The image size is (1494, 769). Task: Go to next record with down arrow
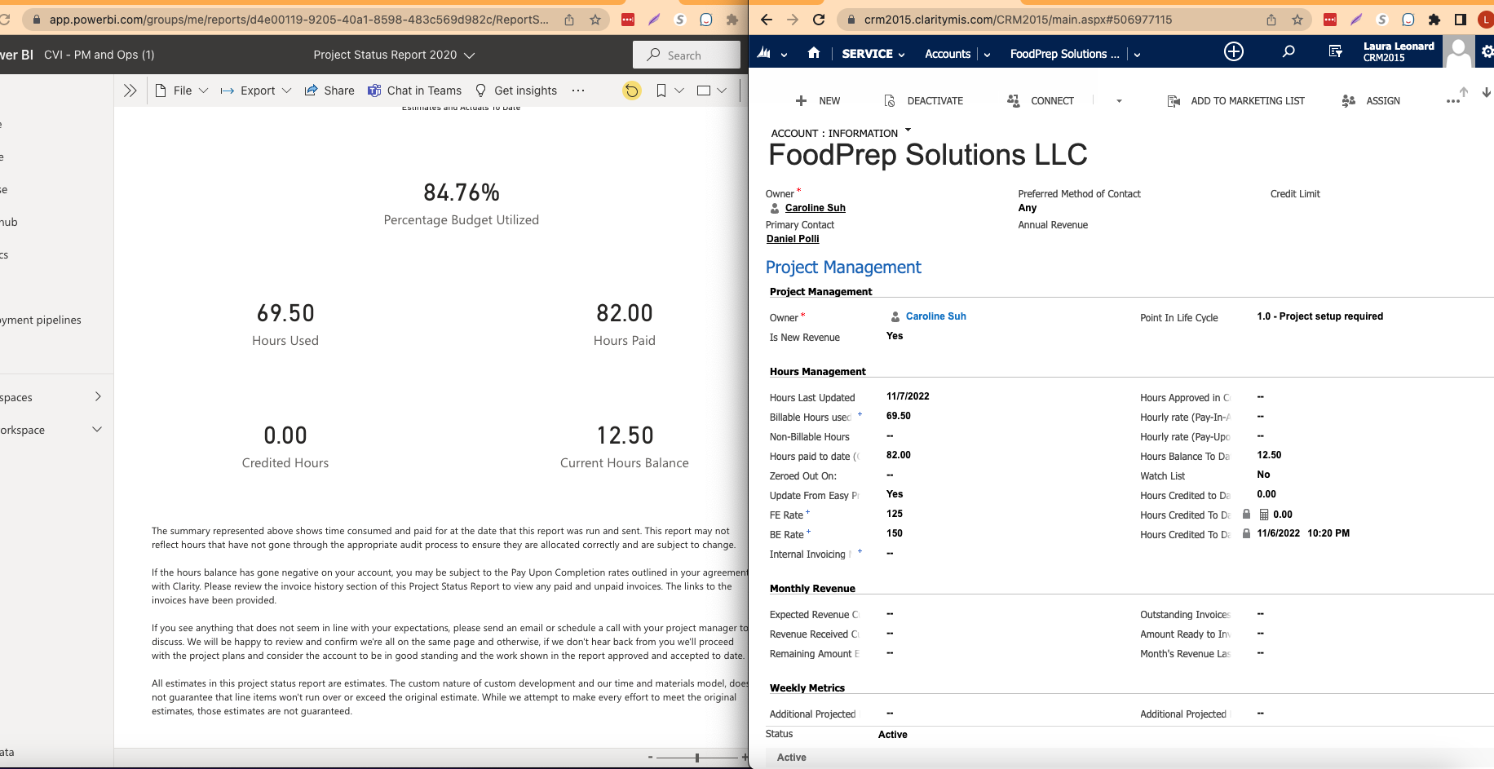click(x=1487, y=92)
